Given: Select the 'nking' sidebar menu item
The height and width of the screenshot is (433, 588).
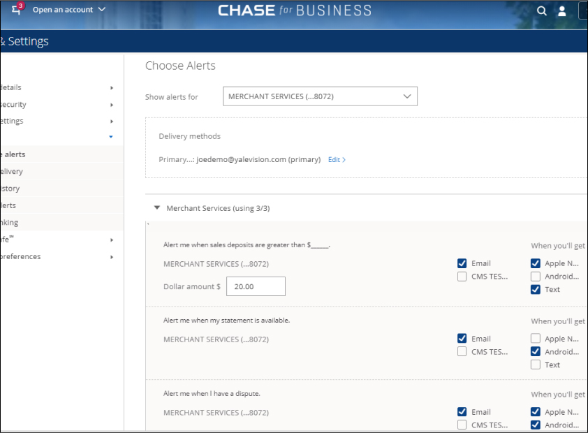Looking at the screenshot, I should [61, 222].
